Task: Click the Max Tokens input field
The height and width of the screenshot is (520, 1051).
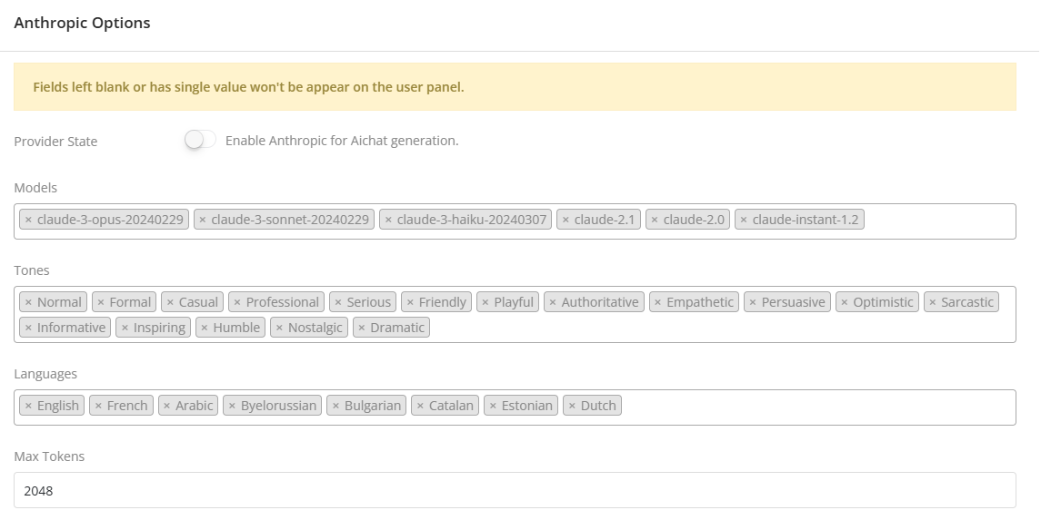Action: tap(515, 490)
